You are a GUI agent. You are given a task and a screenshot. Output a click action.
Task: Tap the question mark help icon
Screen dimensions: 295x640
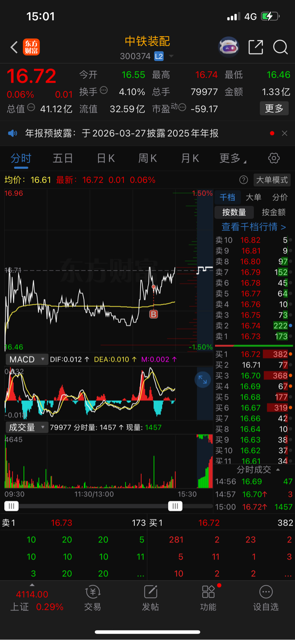click(x=244, y=180)
